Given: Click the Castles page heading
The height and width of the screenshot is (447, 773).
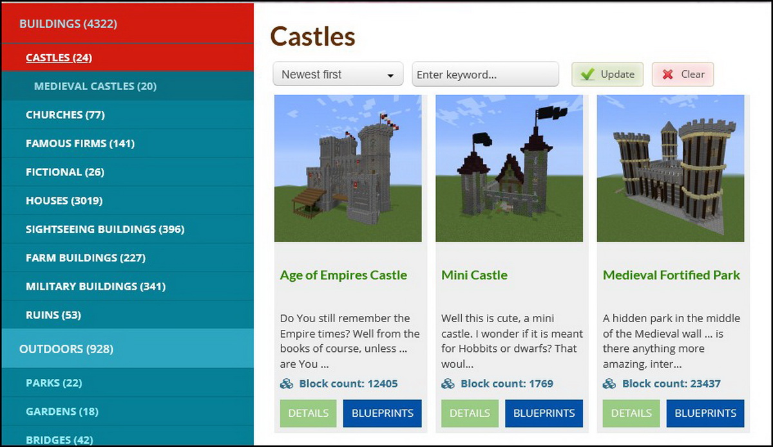Looking at the screenshot, I should [x=312, y=36].
